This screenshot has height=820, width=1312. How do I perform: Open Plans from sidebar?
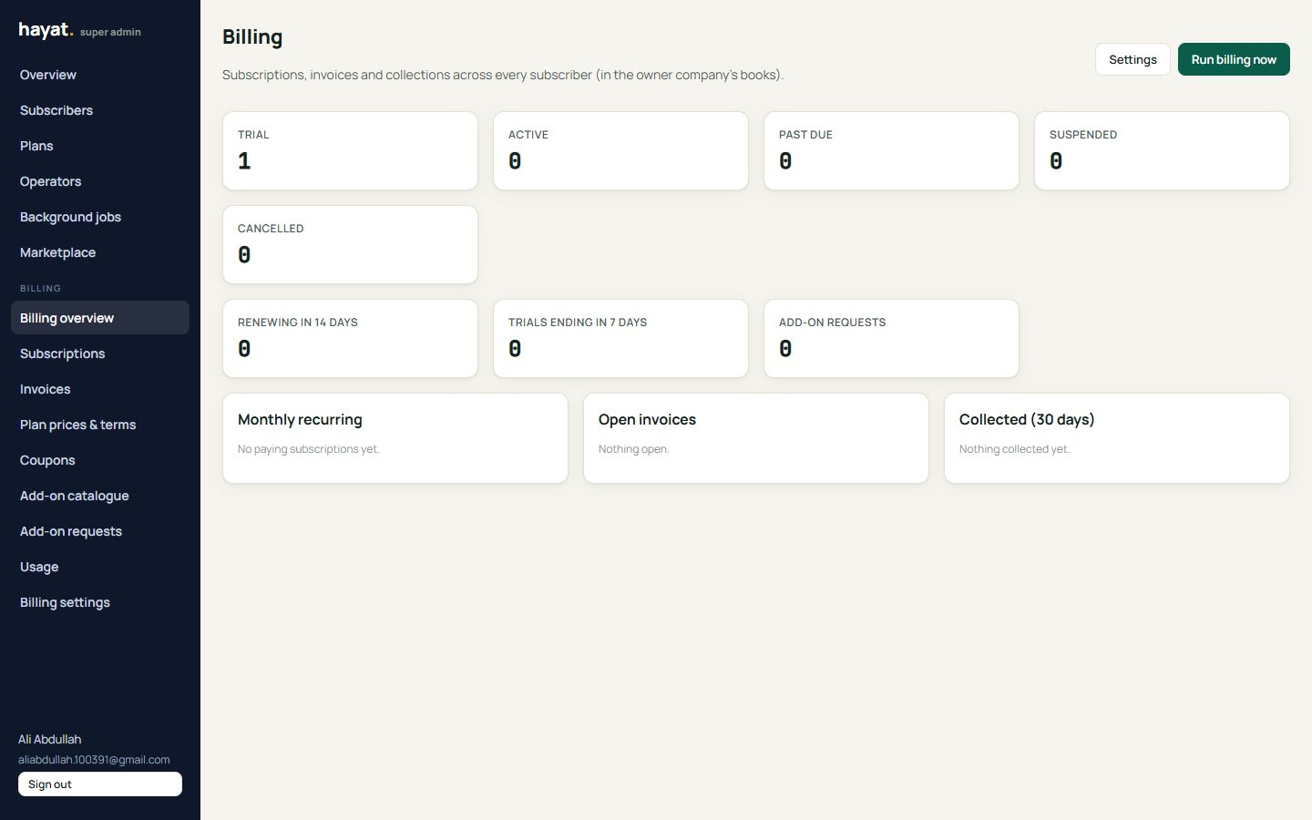pos(100,146)
